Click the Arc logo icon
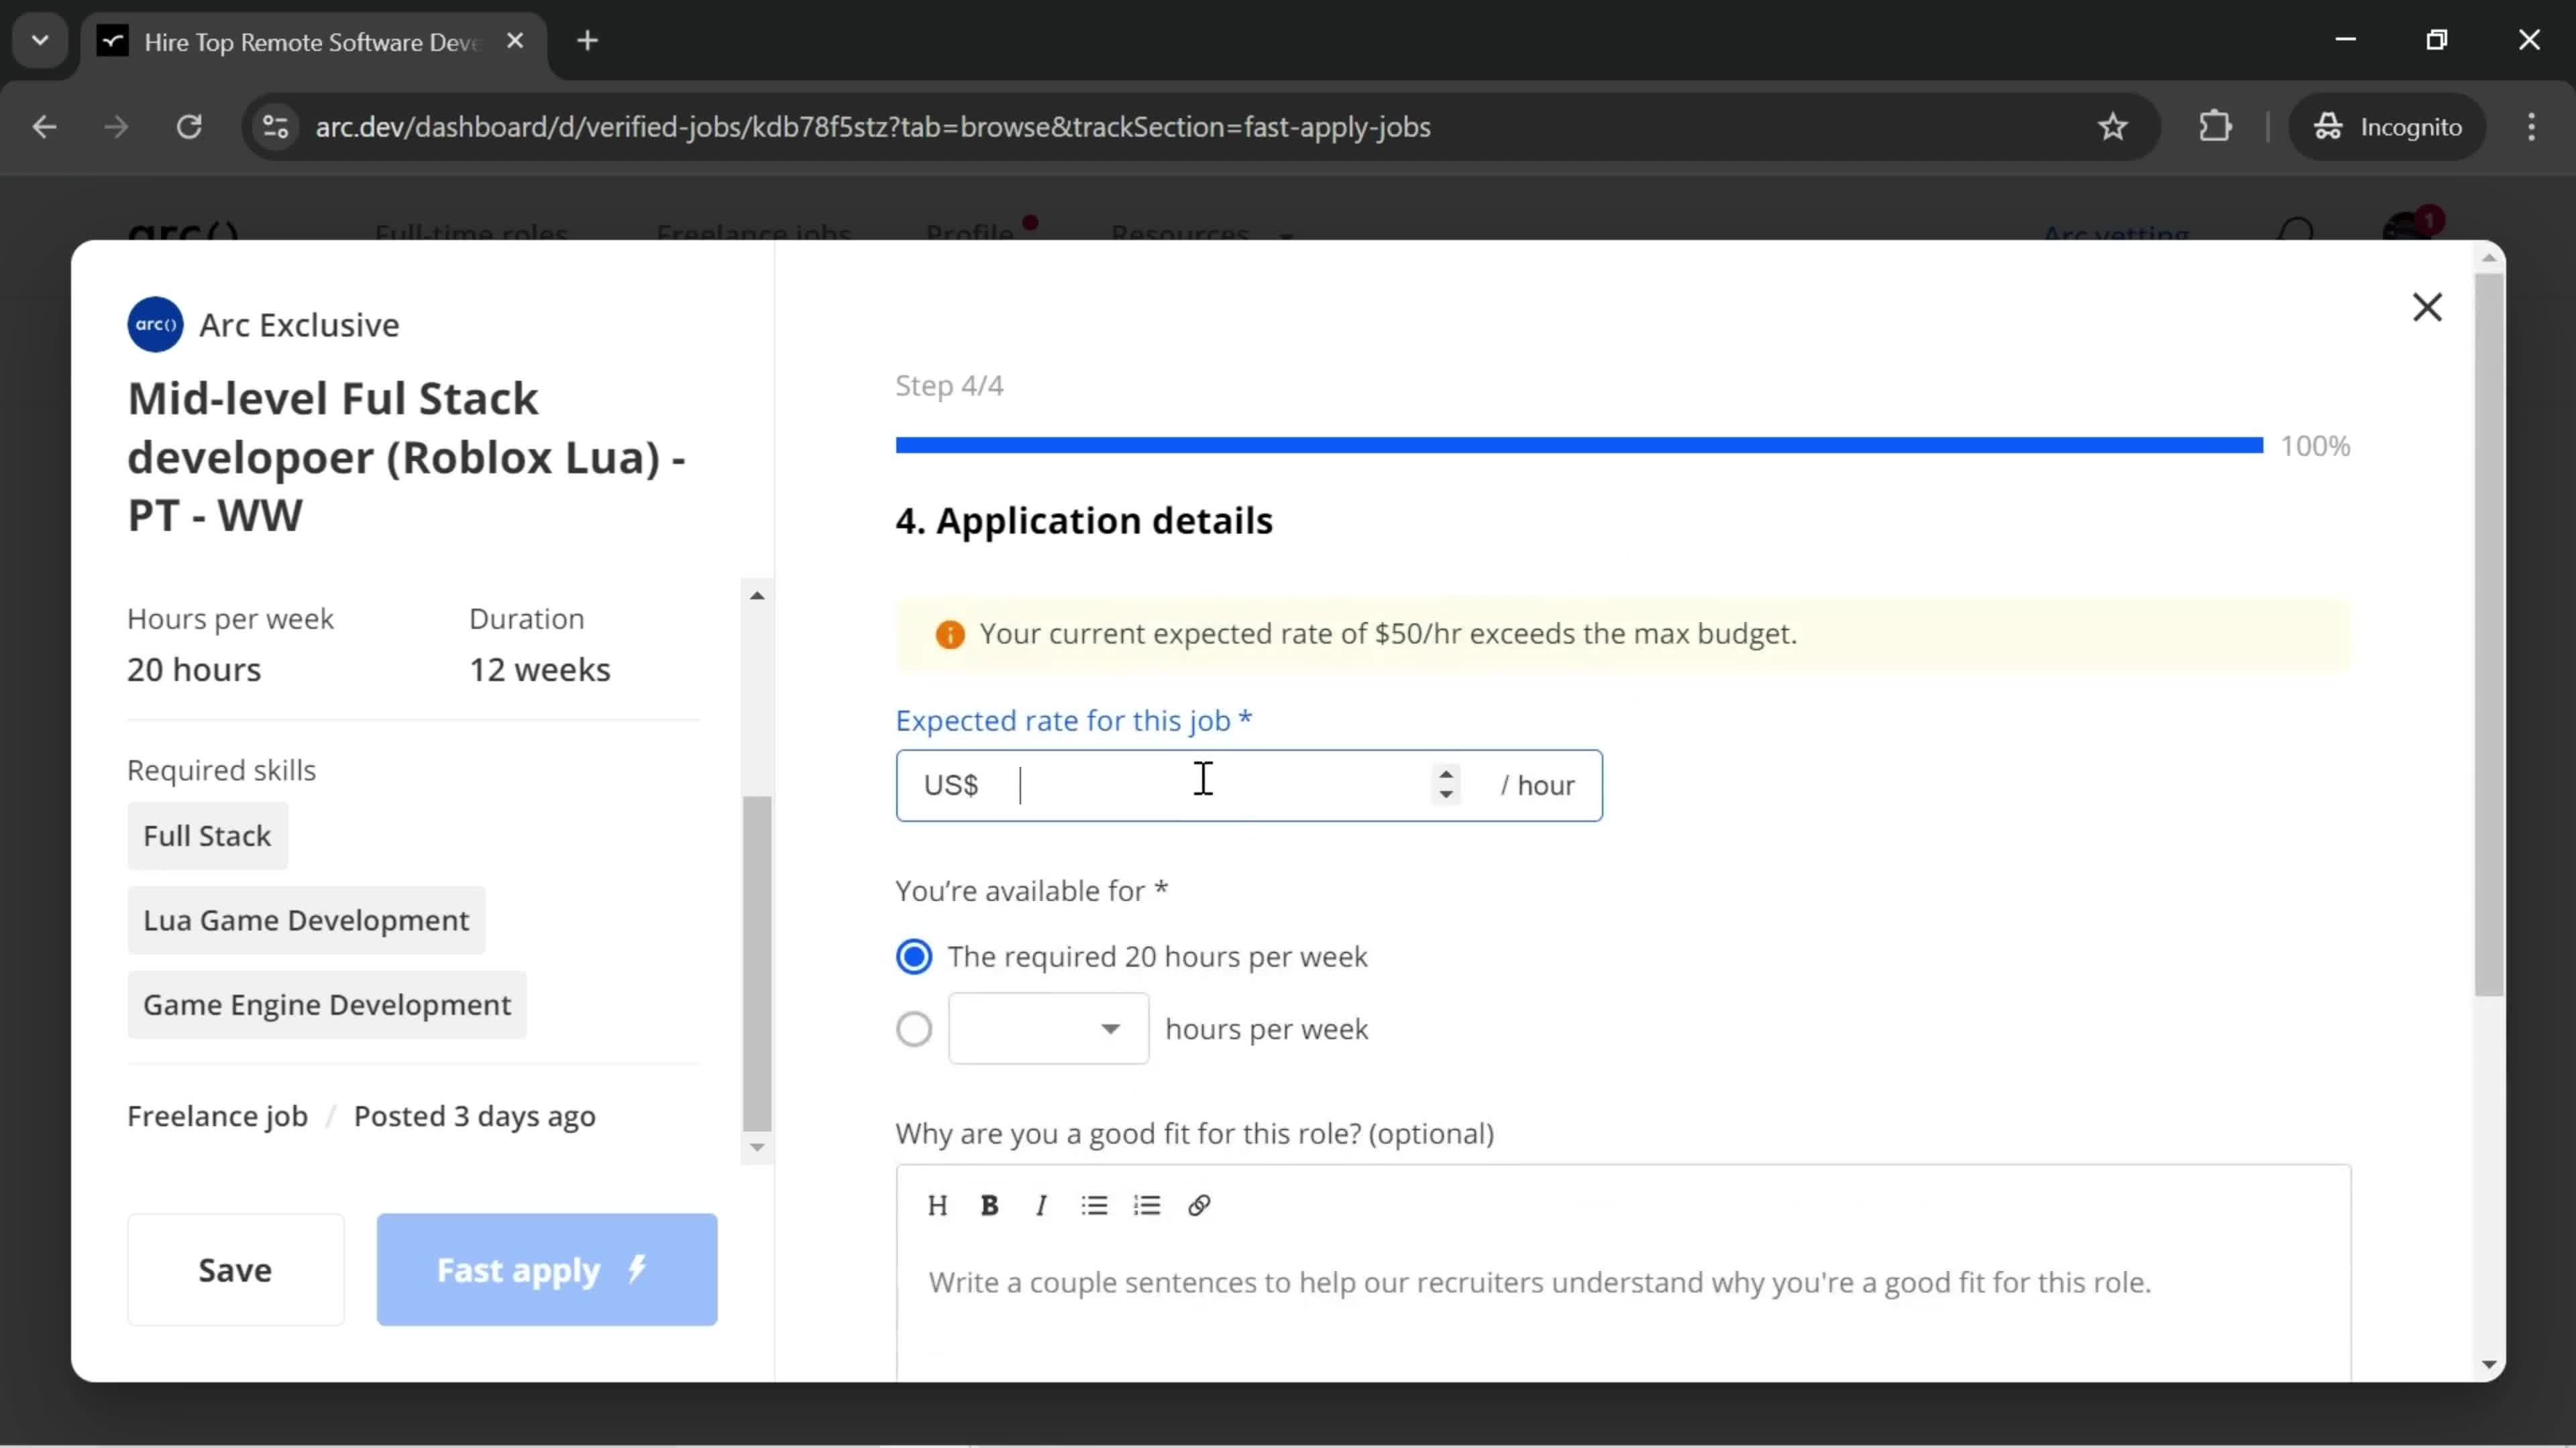2576x1448 pixels. tap(156, 324)
